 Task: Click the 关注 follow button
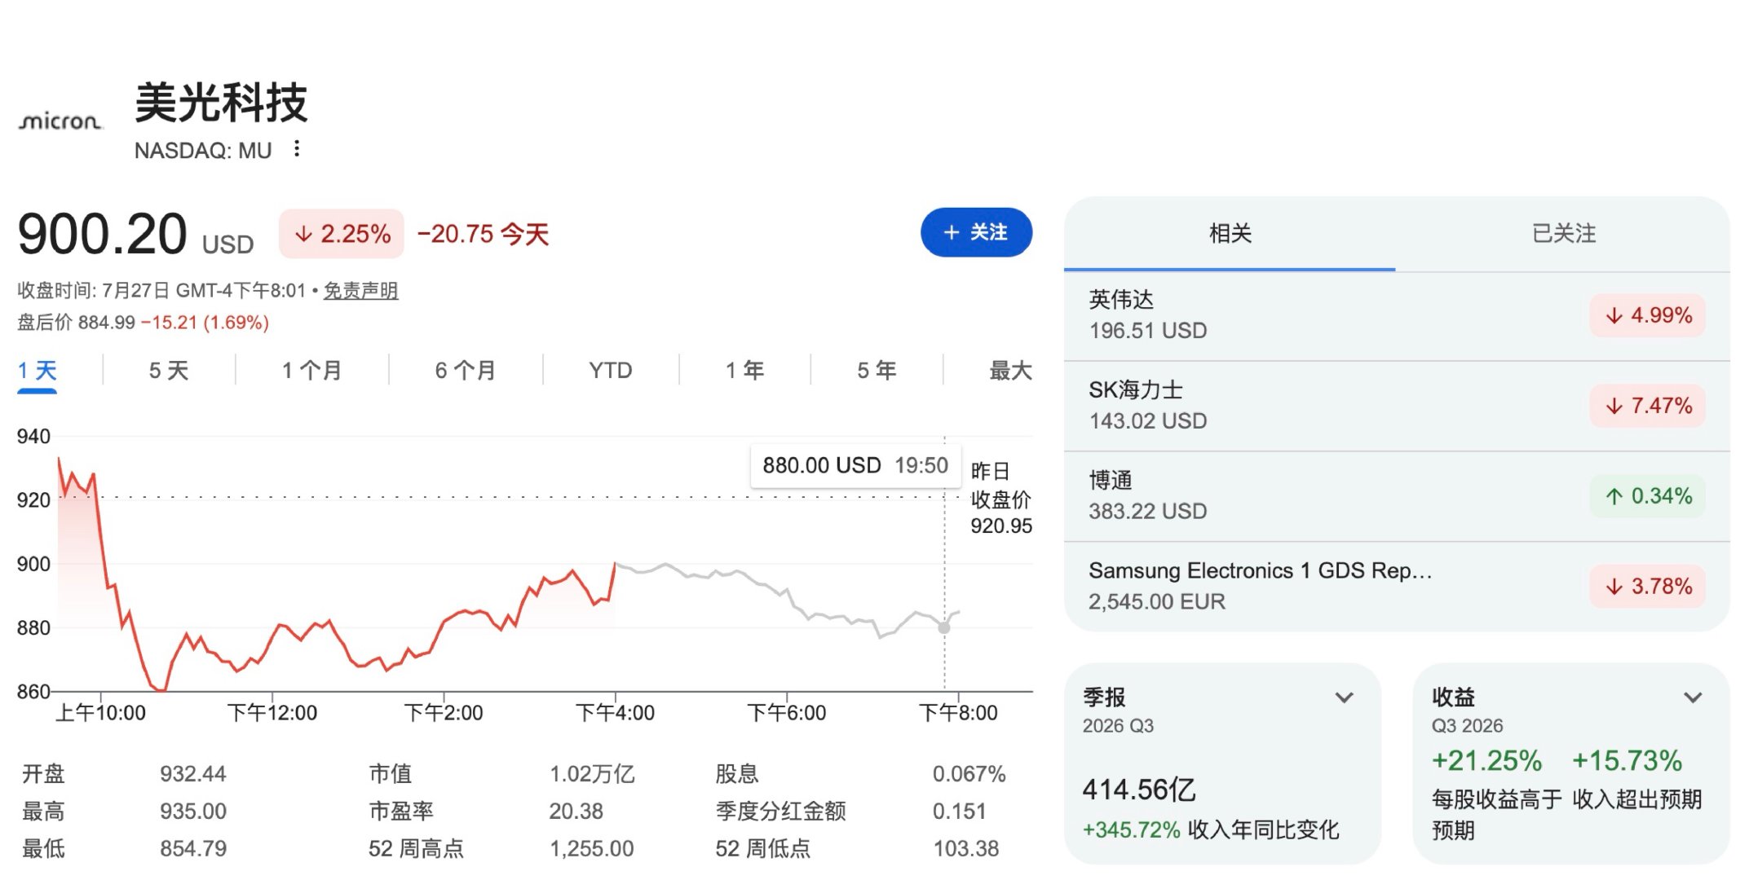tap(976, 233)
